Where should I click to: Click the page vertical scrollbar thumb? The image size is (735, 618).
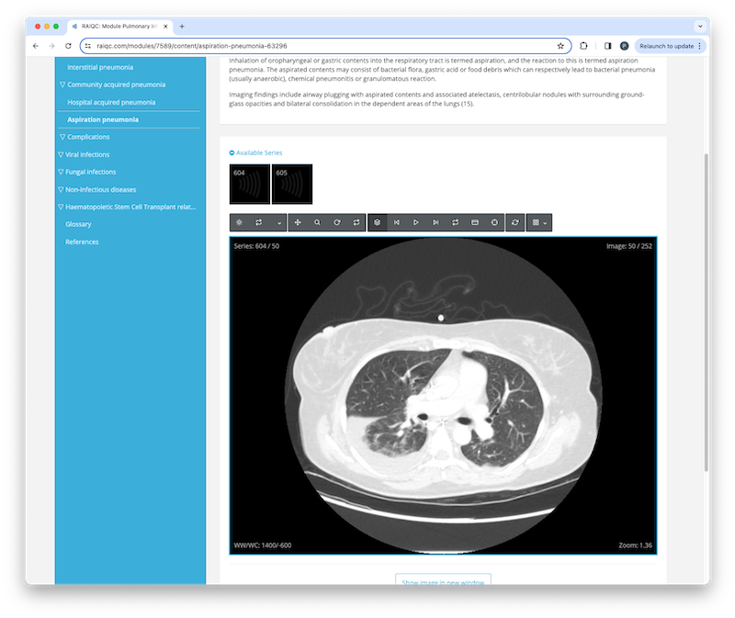click(x=706, y=312)
